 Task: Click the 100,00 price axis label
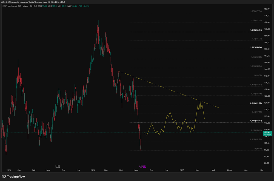tap(267, 143)
